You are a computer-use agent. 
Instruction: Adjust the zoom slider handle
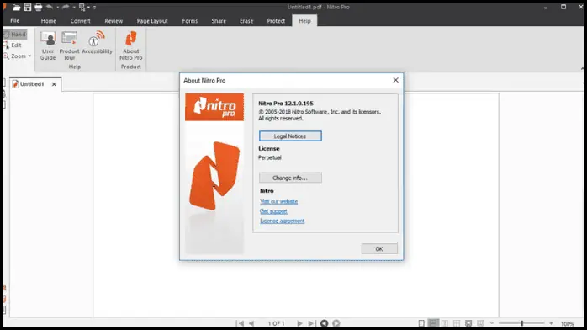[521, 323]
